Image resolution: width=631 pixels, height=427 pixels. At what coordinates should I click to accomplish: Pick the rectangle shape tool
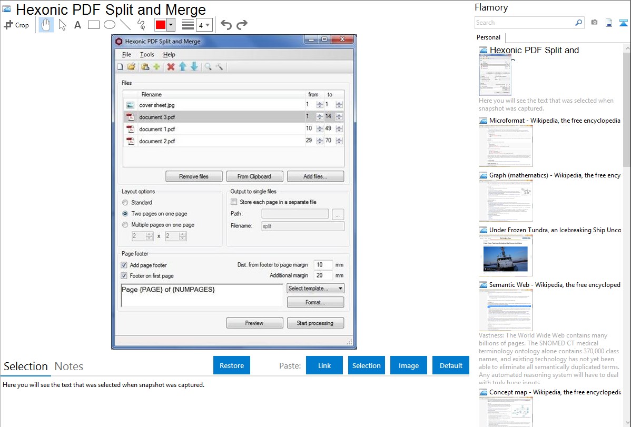coord(94,25)
